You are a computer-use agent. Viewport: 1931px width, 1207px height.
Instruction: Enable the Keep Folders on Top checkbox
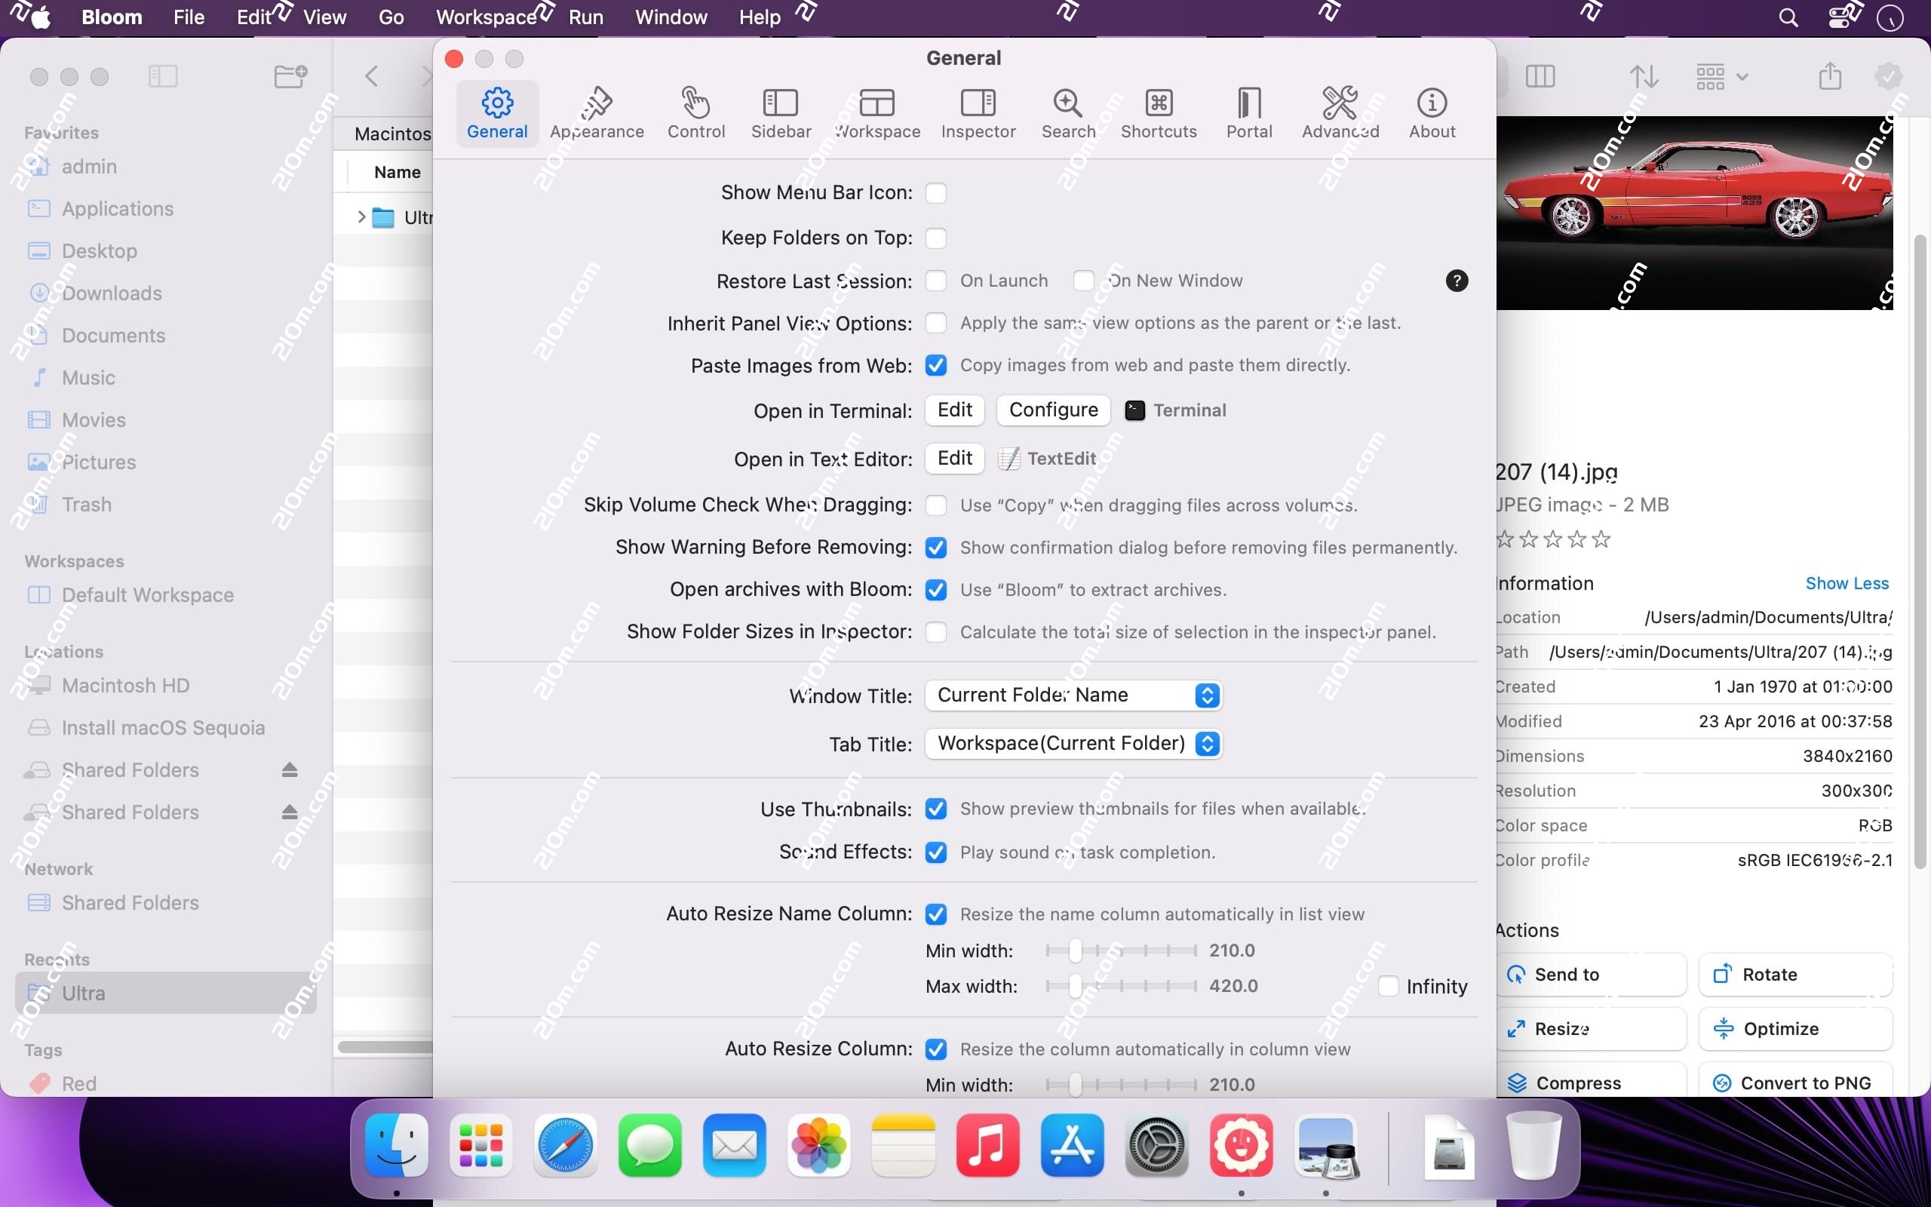[x=936, y=237]
